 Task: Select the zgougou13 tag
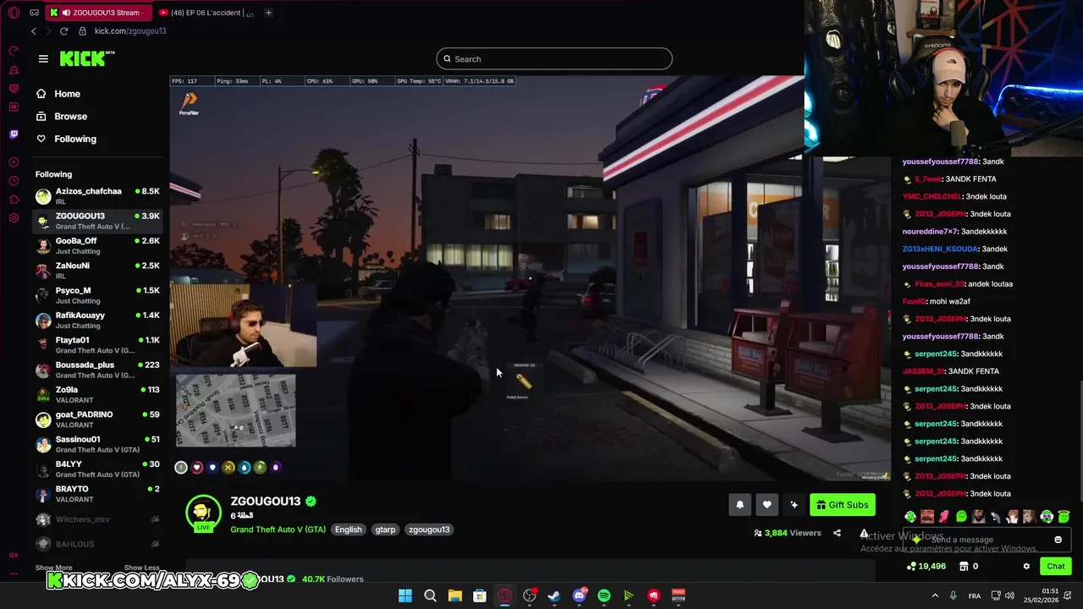(x=429, y=529)
